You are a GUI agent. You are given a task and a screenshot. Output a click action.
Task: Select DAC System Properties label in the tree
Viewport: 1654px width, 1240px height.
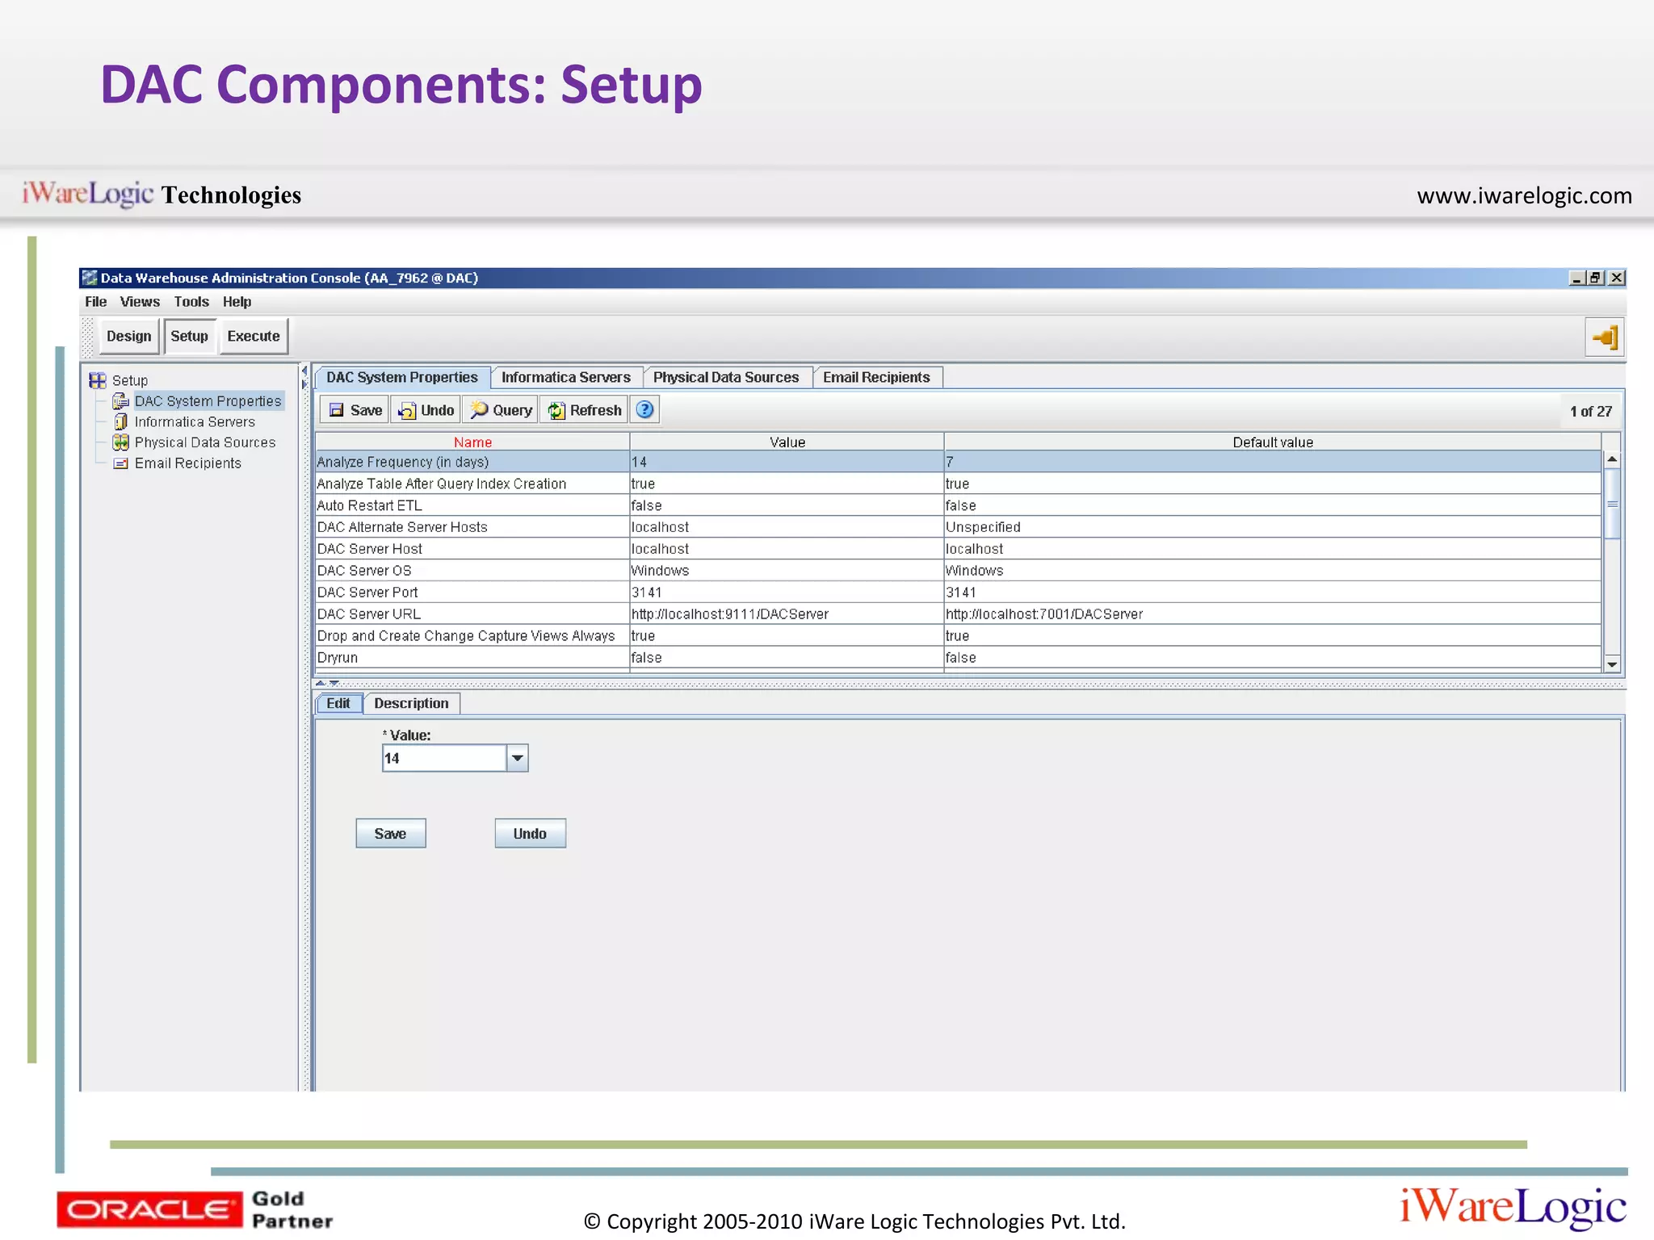[x=208, y=401]
